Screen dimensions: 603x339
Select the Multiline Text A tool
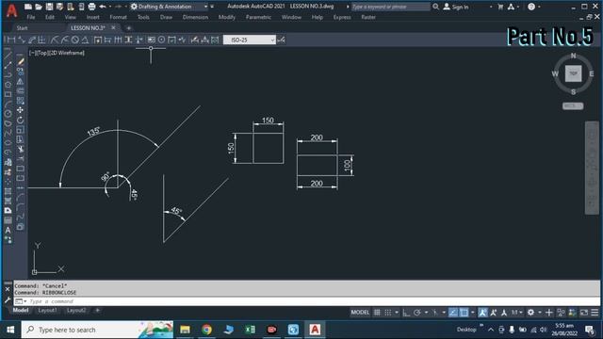[x=8, y=230]
